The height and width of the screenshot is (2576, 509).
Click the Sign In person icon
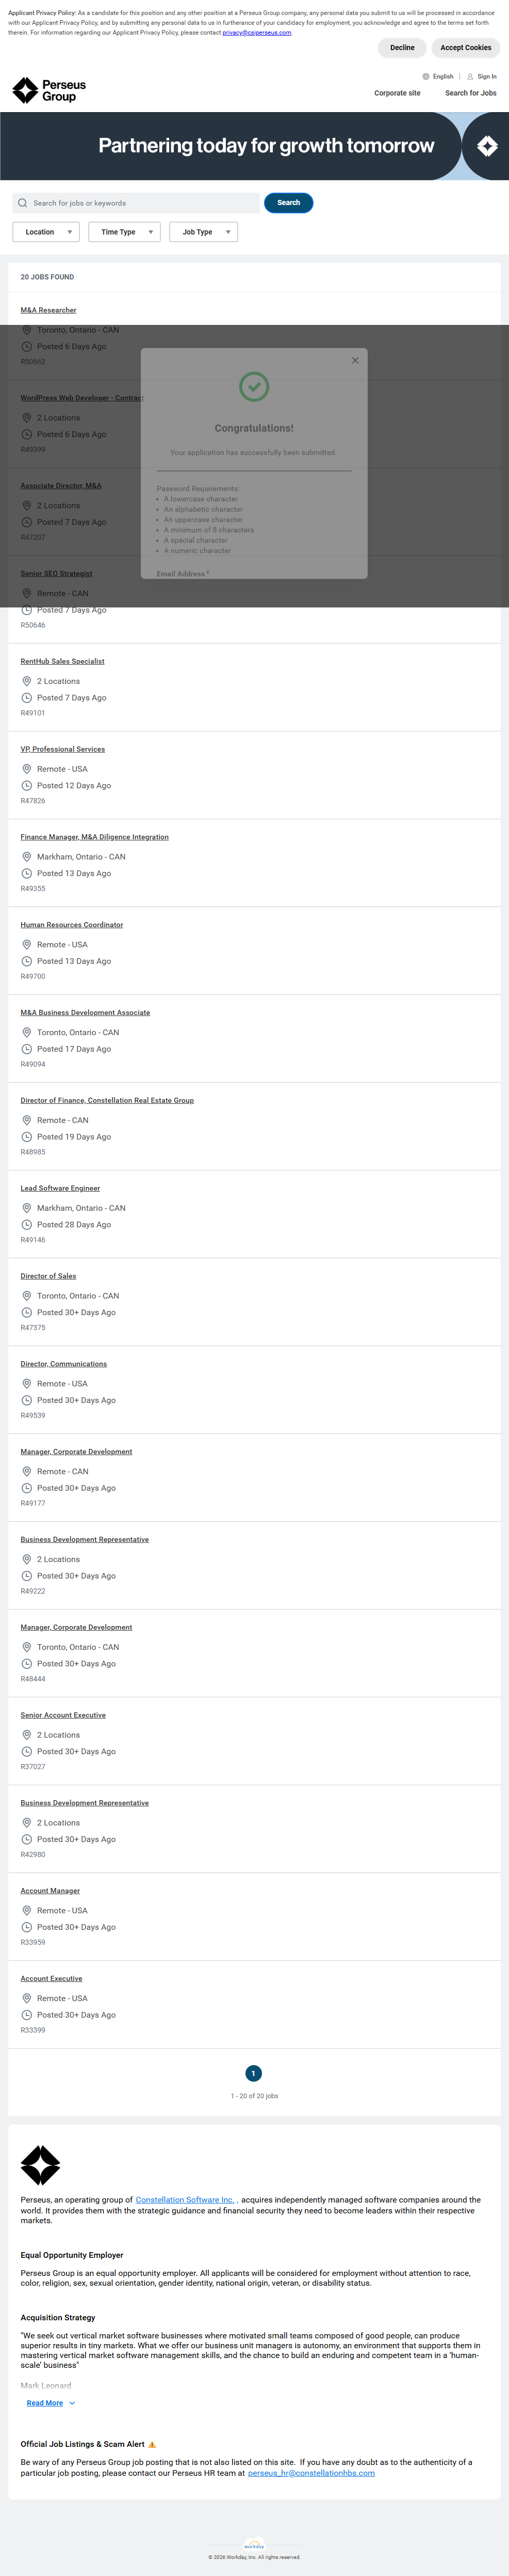pos(470,76)
